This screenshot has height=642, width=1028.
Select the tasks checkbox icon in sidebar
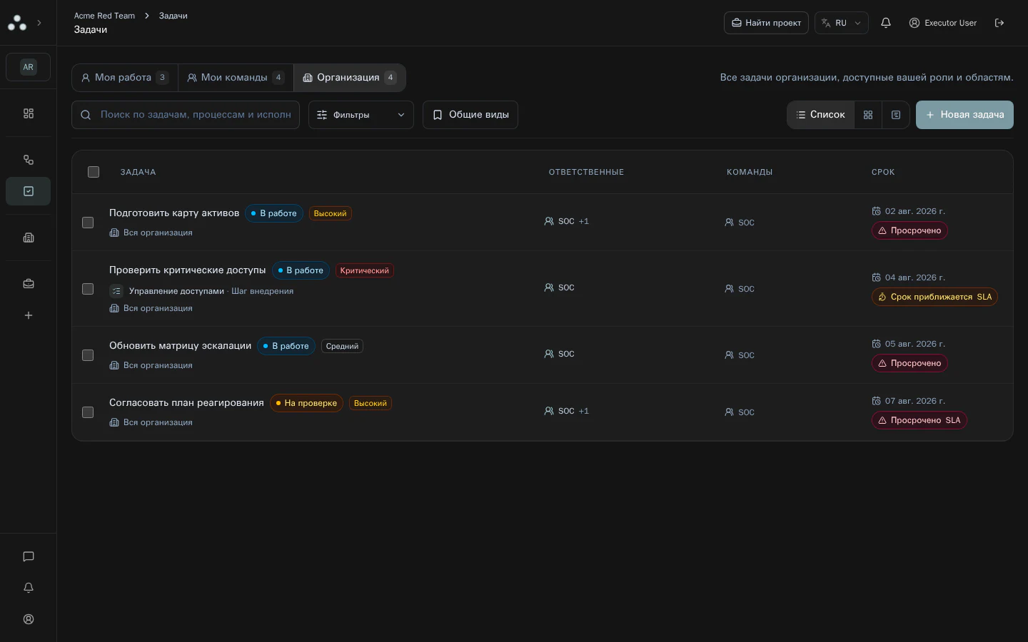tap(29, 191)
